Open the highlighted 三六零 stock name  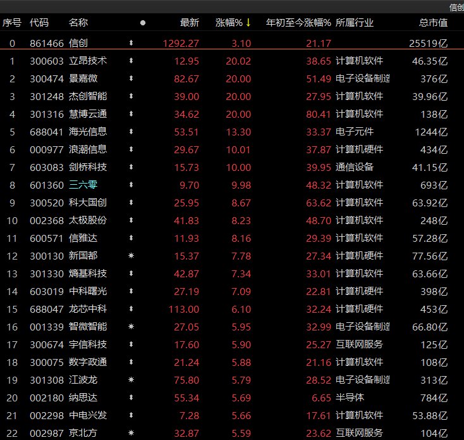83,185
